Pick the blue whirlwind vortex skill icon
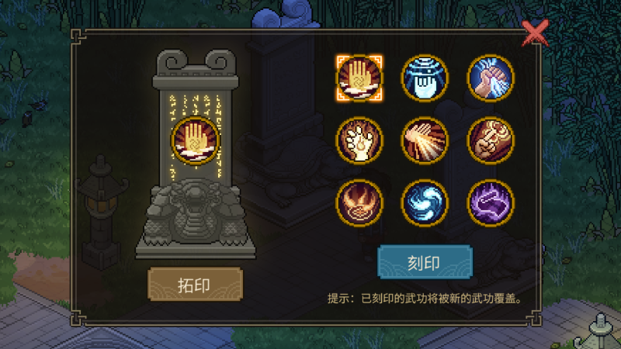This screenshot has height=349, width=621. click(425, 202)
